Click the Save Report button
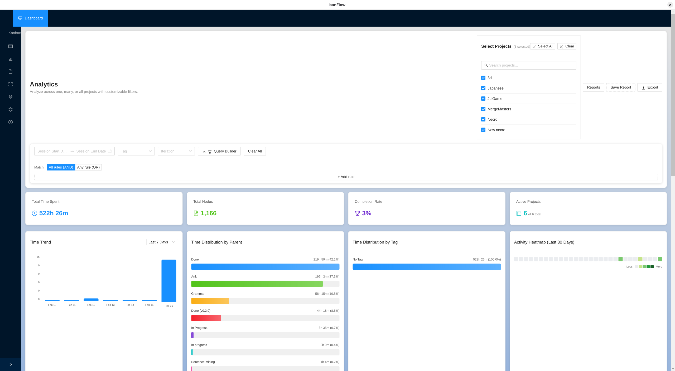This screenshot has height=371, width=675. point(621,87)
